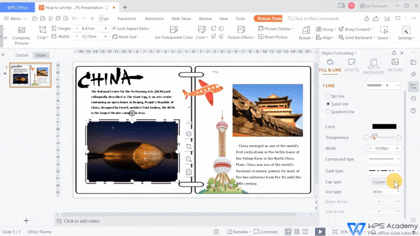Open the Review tab
The height and width of the screenshot is (236, 420).
(205, 18)
